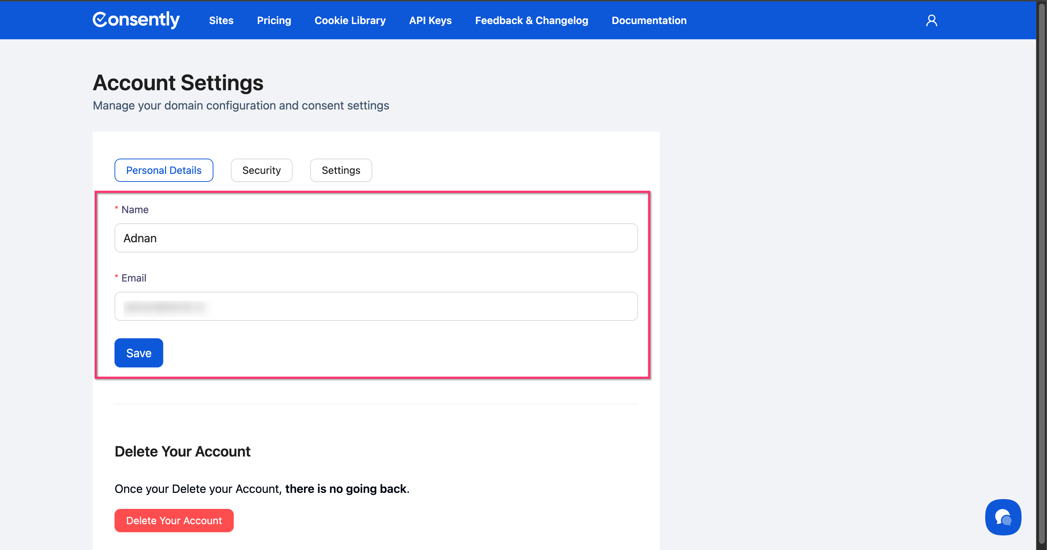Click the Name field label
The height and width of the screenshot is (550, 1047).
(x=135, y=210)
